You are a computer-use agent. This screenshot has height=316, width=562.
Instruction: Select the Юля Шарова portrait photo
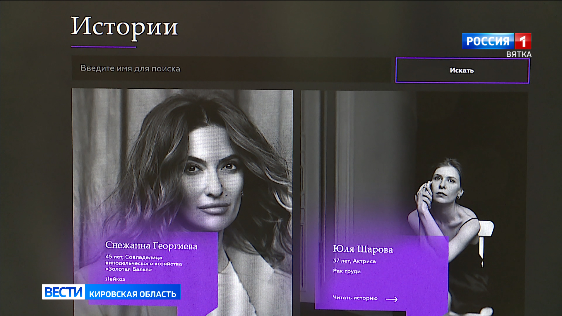pyautogui.click(x=414, y=202)
